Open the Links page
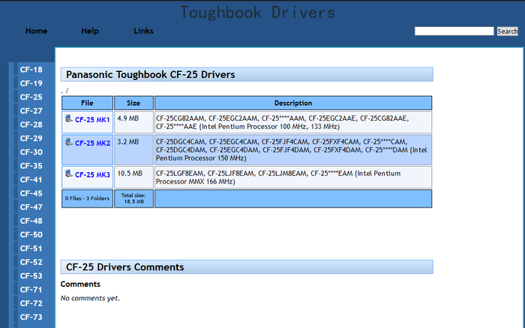This screenshot has width=525, height=328. tap(144, 31)
